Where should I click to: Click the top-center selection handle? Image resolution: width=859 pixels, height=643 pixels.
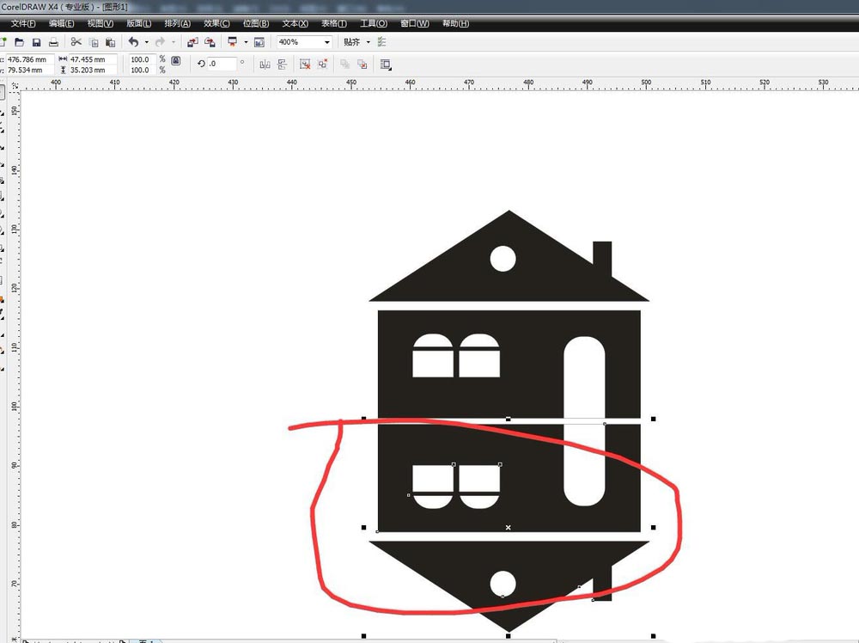pyautogui.click(x=509, y=419)
